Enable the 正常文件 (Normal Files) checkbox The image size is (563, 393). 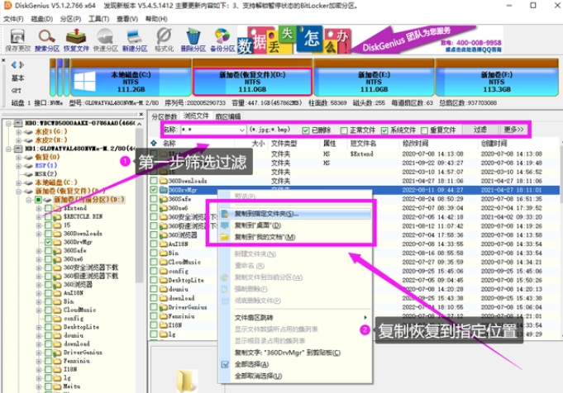tap(344, 130)
